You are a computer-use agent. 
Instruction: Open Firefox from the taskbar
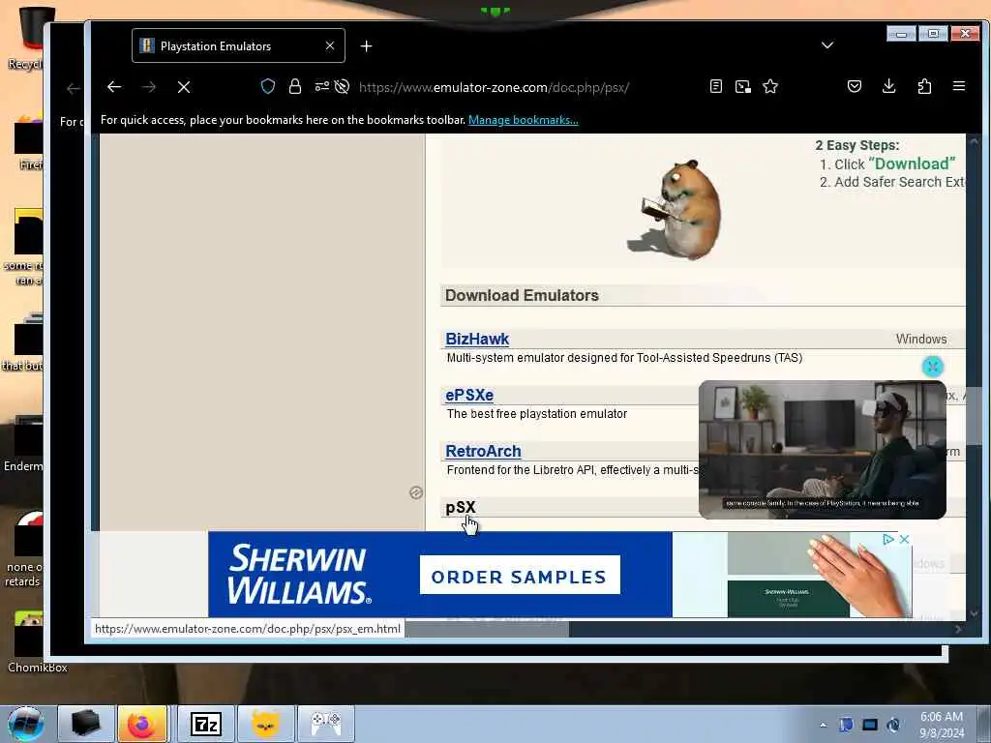click(x=143, y=724)
